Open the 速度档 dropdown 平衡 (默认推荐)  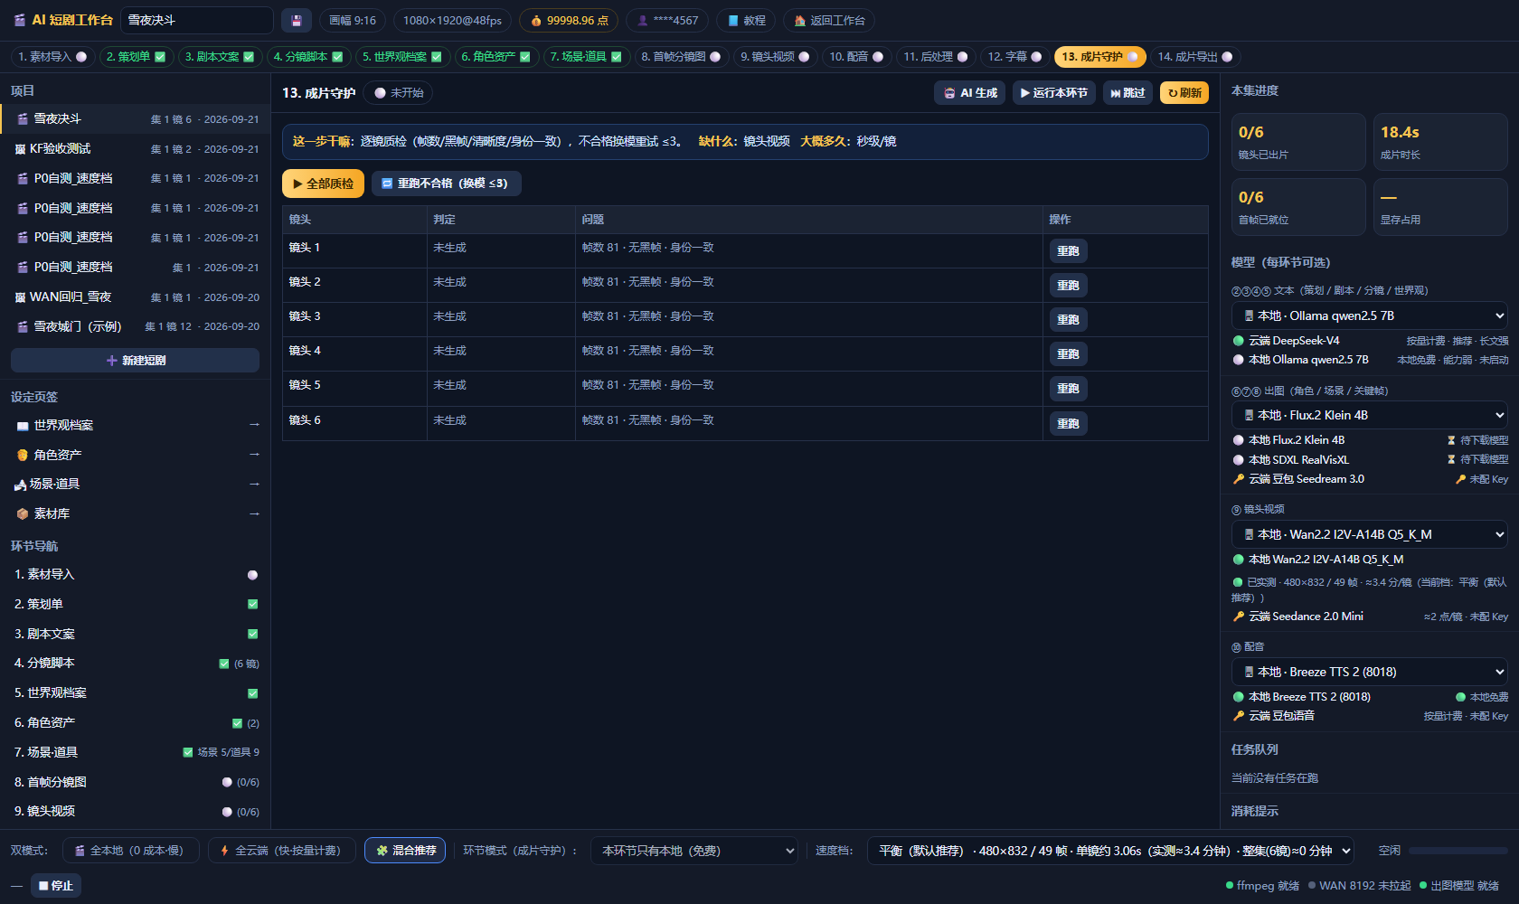click(1111, 851)
